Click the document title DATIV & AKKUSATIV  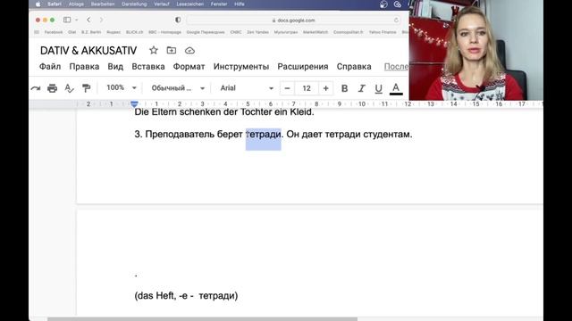88,51
